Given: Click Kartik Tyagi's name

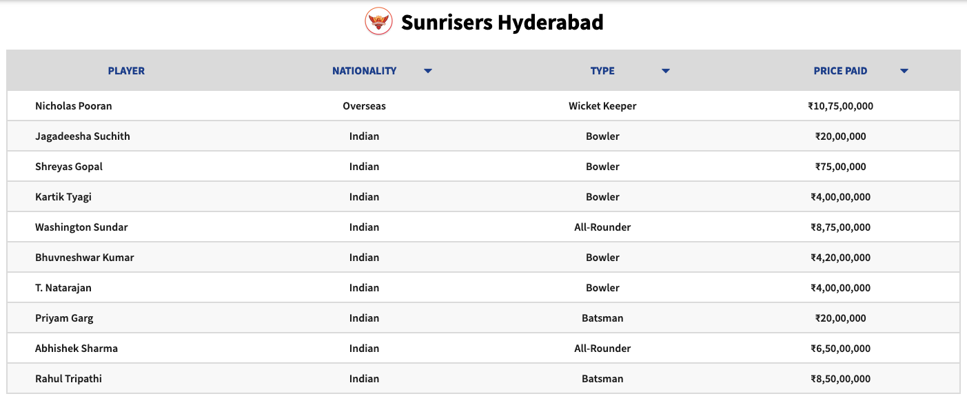Looking at the screenshot, I should (x=63, y=197).
